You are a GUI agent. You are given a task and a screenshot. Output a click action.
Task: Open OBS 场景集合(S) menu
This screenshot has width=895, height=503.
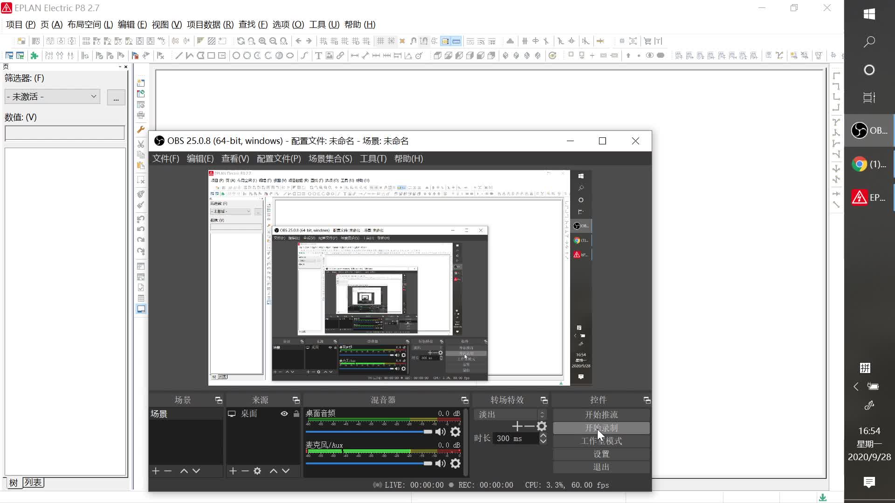[x=330, y=158]
